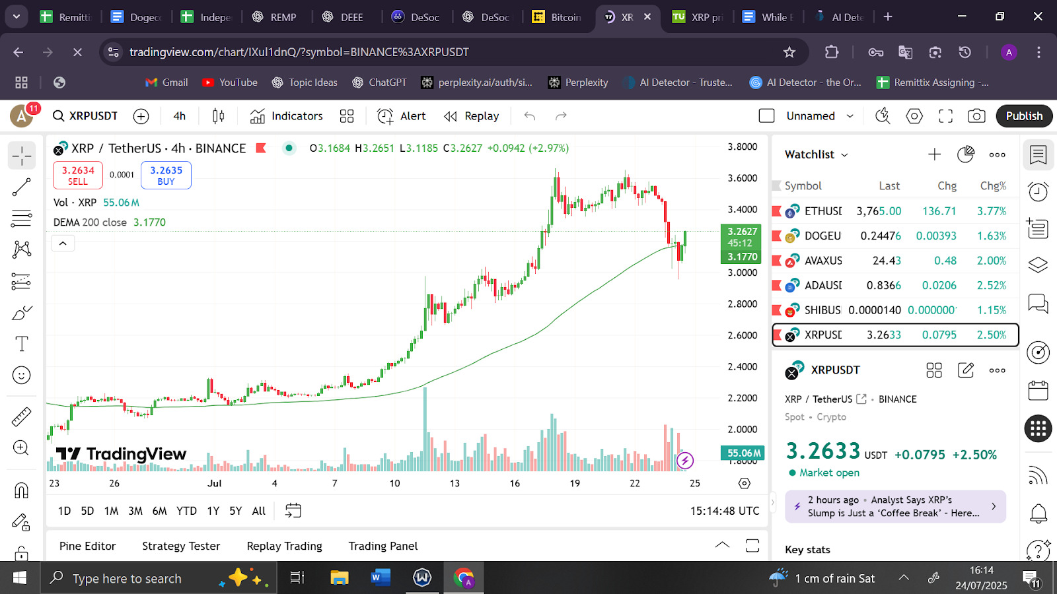Viewport: 1057px width, 594px height.
Task: Open chart settings hexagon icon
Action: coord(914,116)
